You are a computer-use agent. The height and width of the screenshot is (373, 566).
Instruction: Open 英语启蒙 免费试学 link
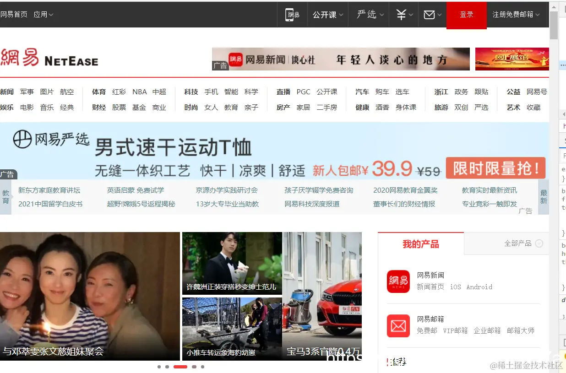coord(136,190)
